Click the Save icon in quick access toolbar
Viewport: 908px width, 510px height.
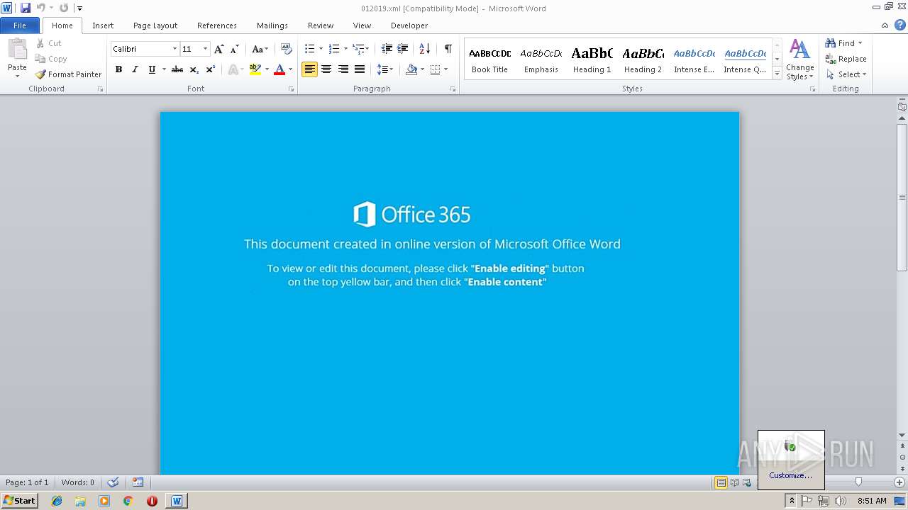(26, 8)
